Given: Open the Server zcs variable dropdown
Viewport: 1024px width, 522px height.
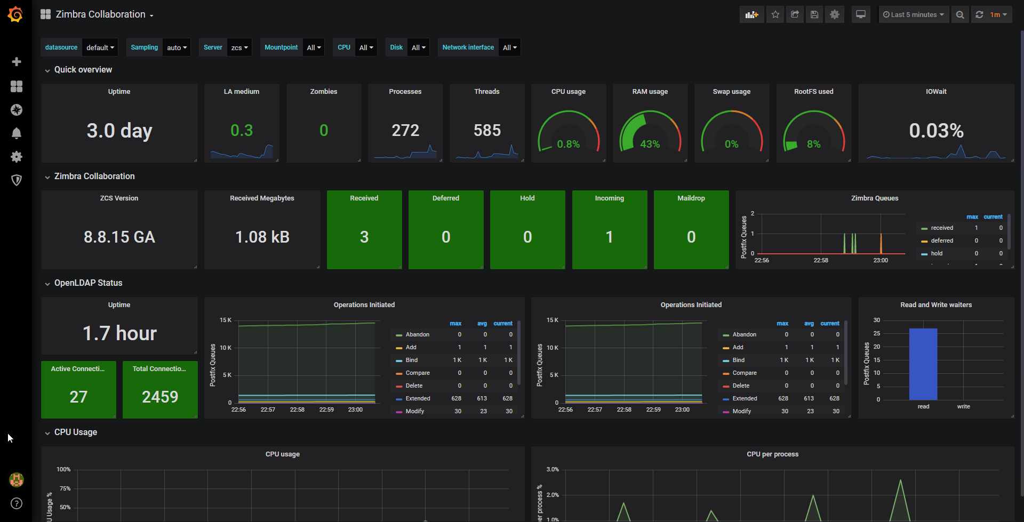Looking at the screenshot, I should tap(239, 47).
